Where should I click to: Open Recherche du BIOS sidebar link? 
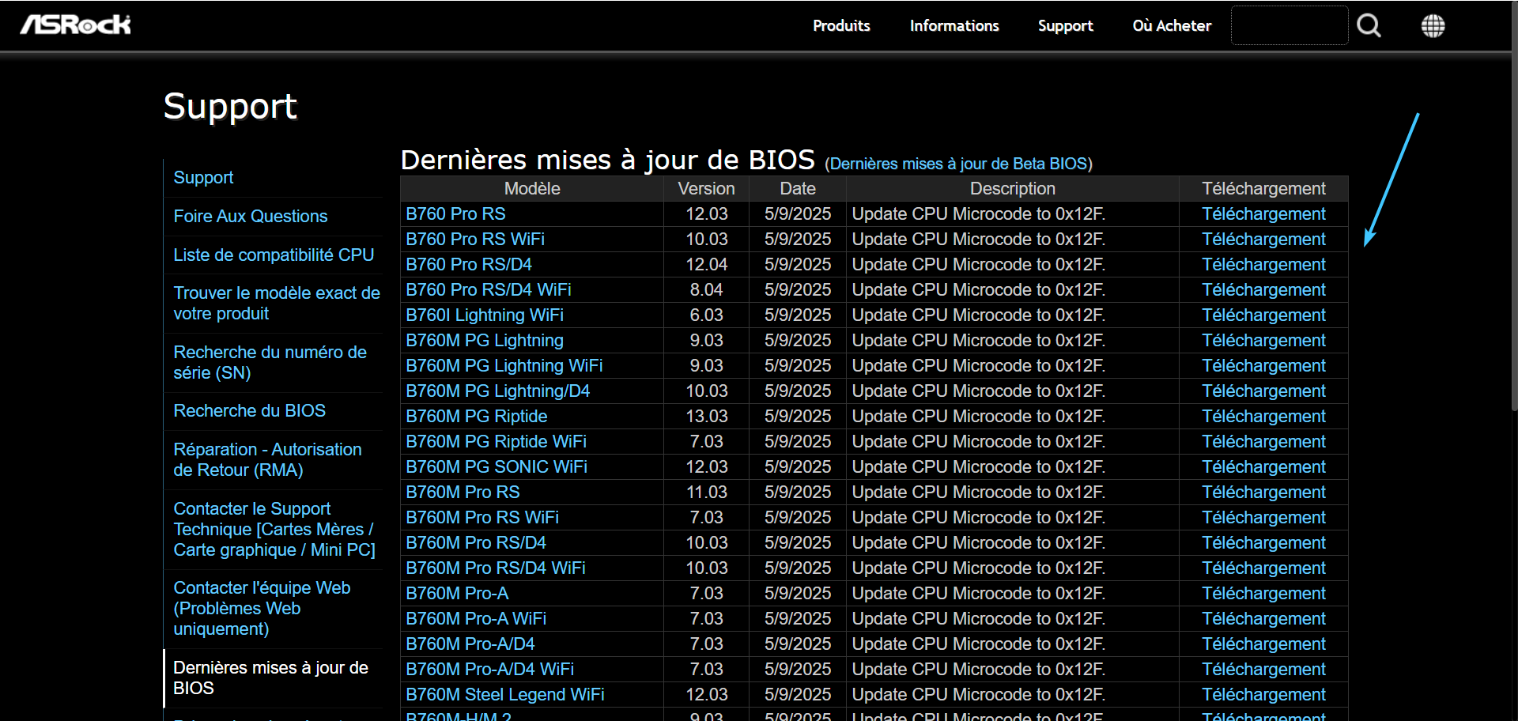click(249, 411)
